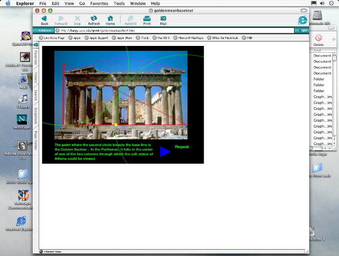Click the clock icon in the menu bar
This screenshot has width=339, height=256.
point(331,3)
